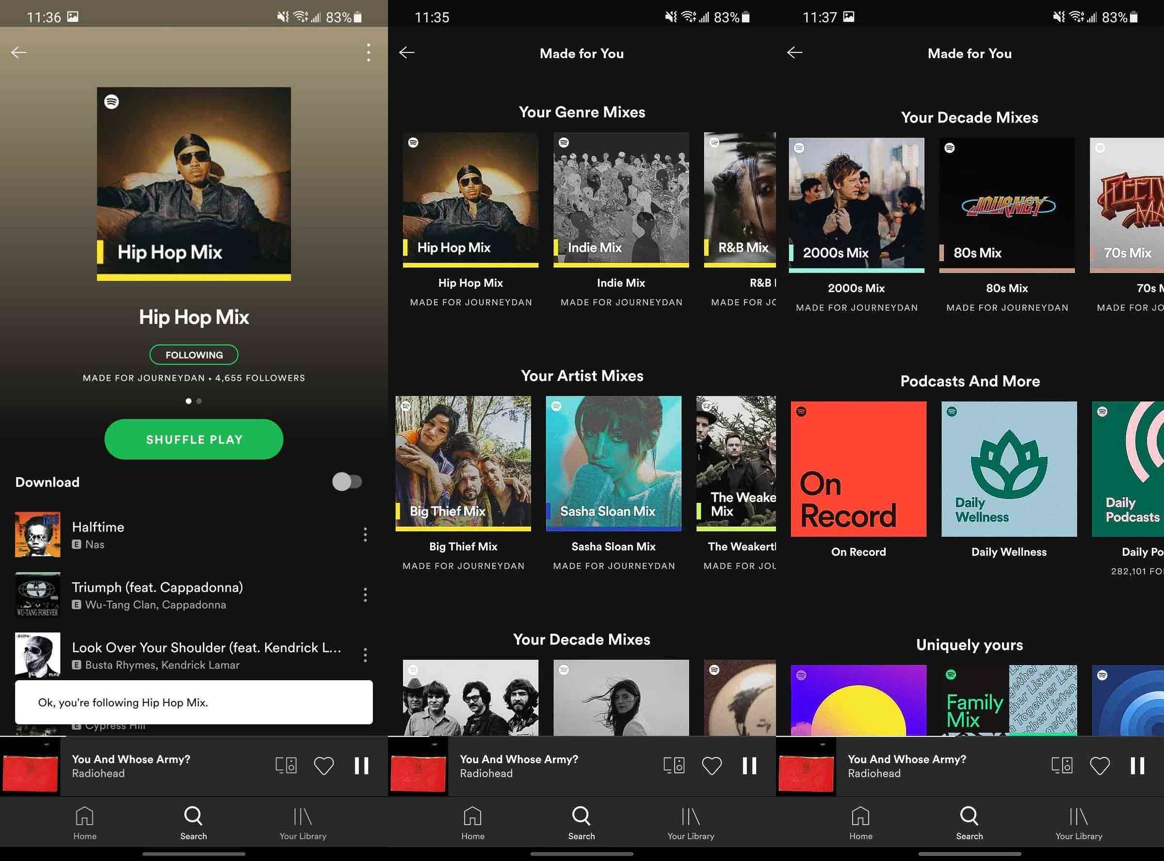Tap 'Sasha Sloan Mix' title below card
Screen dimensions: 1164x861
pos(614,547)
